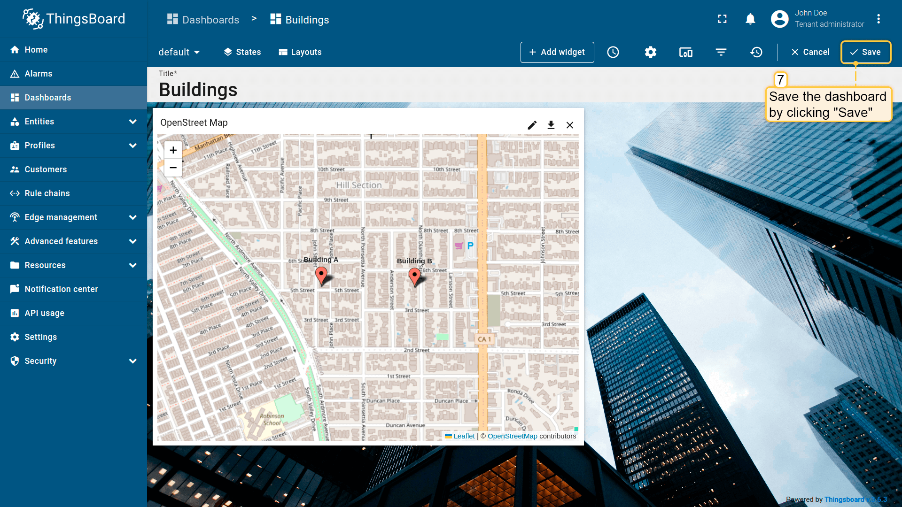Edit the OpenStreet Map widget
Viewport: 902px width, 507px height.
point(532,125)
